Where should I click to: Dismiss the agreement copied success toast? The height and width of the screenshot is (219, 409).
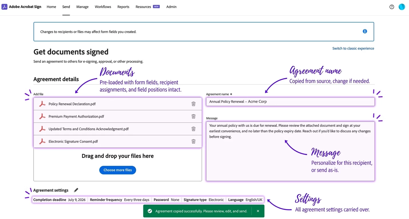click(258, 211)
